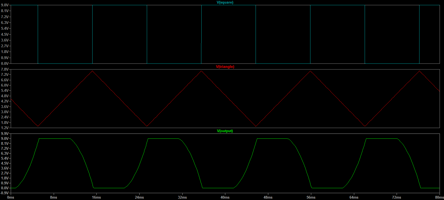The height and width of the screenshot is (200, 444).
Task: Click the 72ms time axis label
Action: (x=397, y=198)
